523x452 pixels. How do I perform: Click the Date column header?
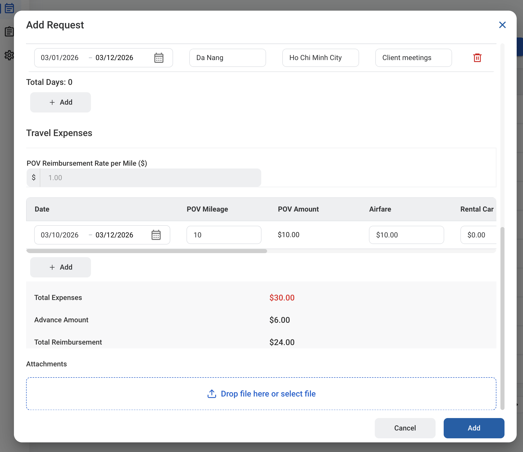pyautogui.click(x=42, y=209)
